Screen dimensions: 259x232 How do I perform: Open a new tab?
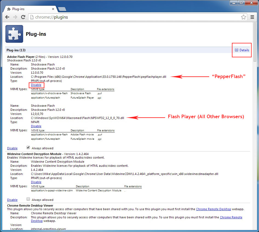(x=62, y=9)
